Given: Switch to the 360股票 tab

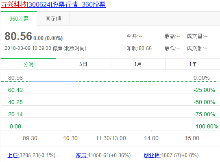Looking at the screenshot, I should [x=19, y=19].
